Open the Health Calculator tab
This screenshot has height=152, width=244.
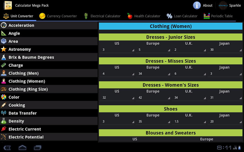[144, 16]
